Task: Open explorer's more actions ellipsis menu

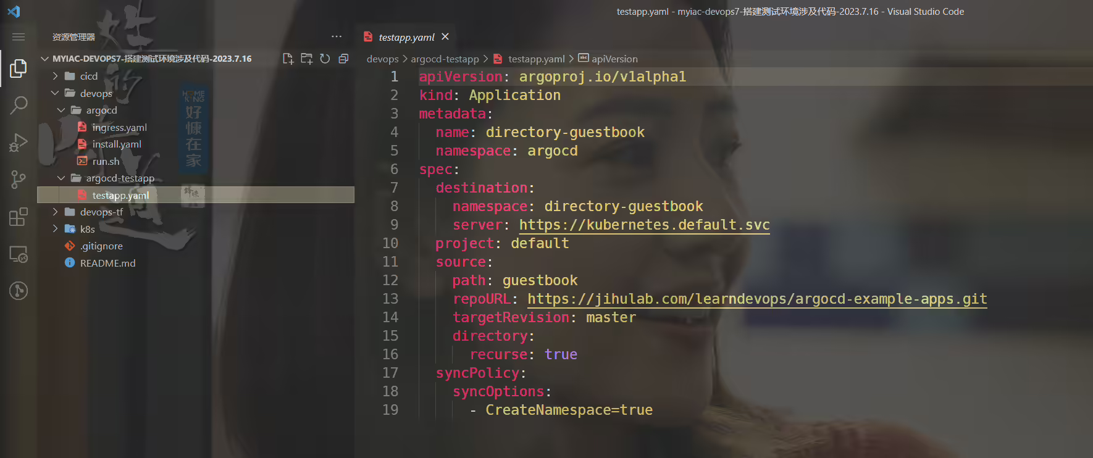Action: (x=337, y=37)
